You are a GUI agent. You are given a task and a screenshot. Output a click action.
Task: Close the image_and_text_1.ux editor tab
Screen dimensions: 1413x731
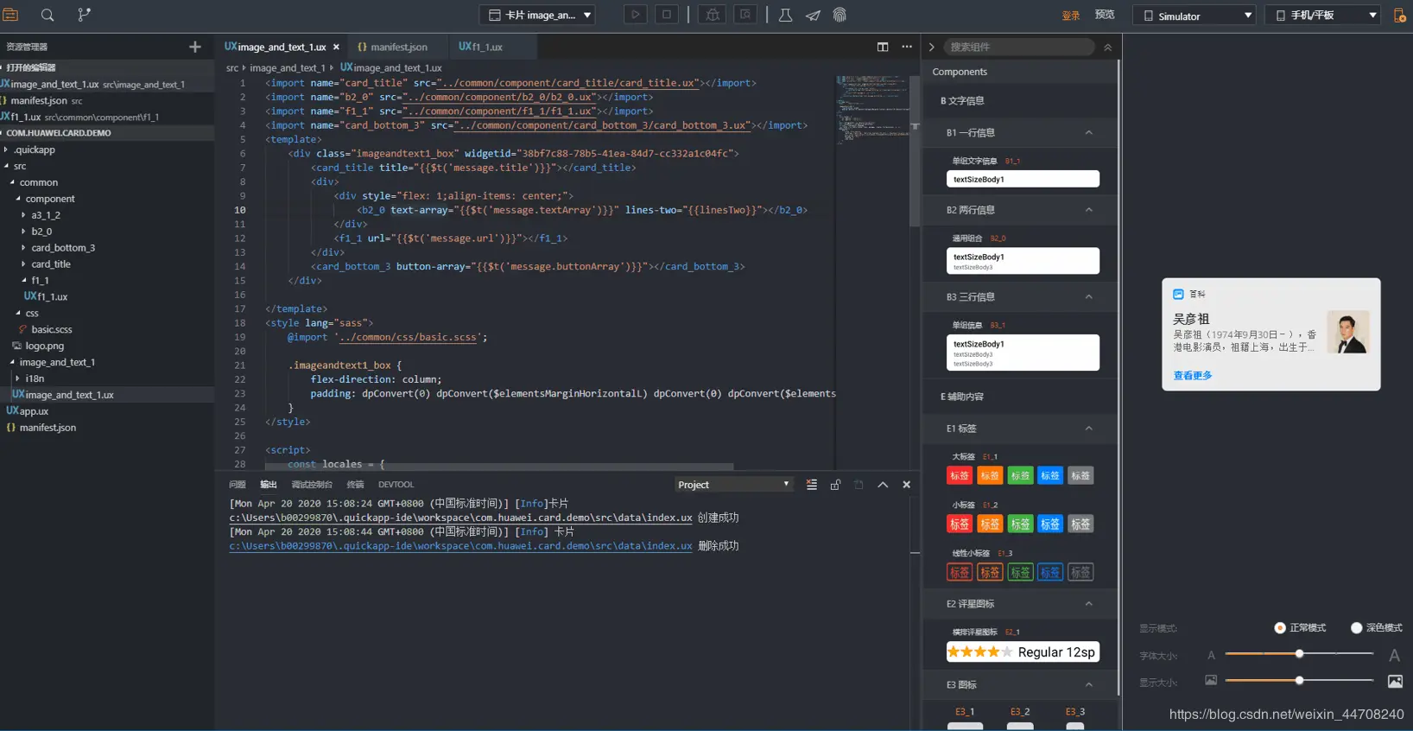[x=336, y=48]
